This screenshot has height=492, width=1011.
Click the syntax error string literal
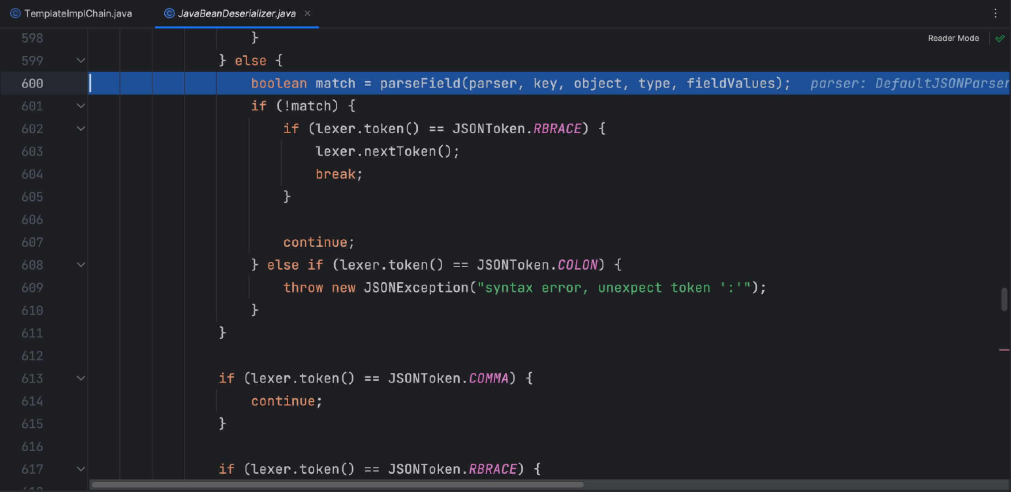[614, 288]
